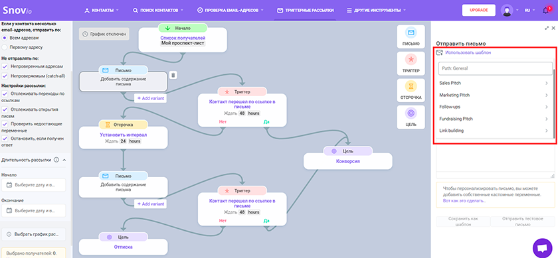Click the Add variant button under first Письмо
This screenshot has width=558, height=258.
coord(150,98)
